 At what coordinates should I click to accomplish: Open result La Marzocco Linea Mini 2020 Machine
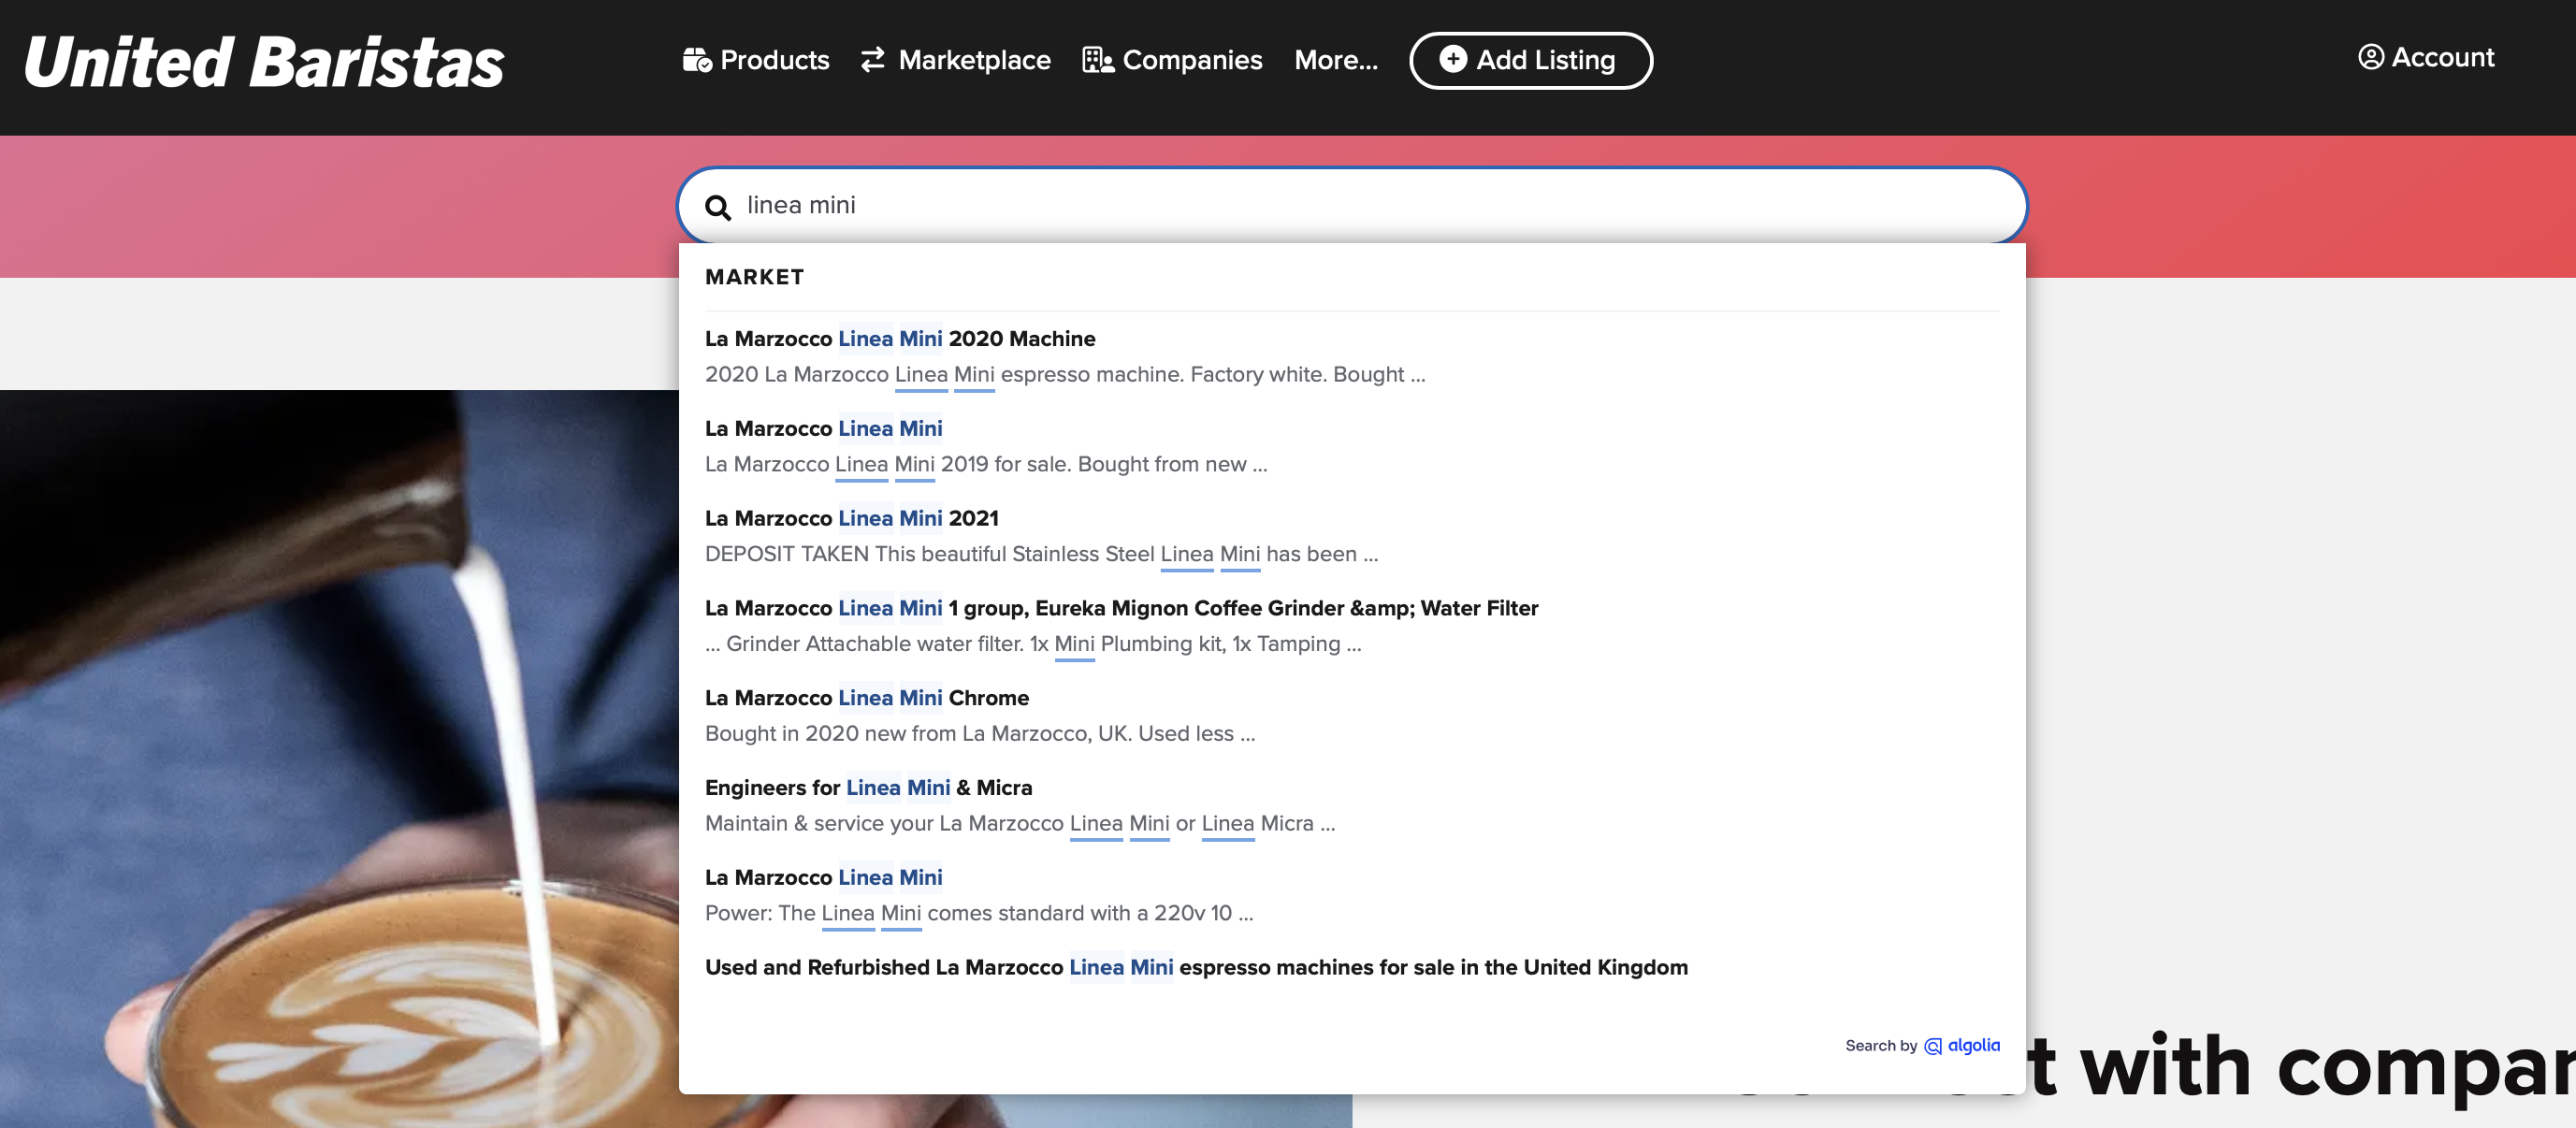[900, 339]
